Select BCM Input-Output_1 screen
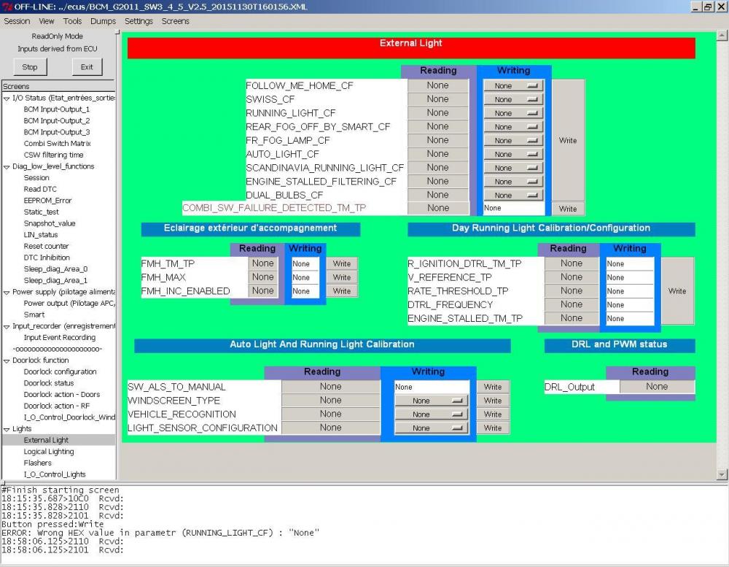729x567 pixels. (x=57, y=109)
